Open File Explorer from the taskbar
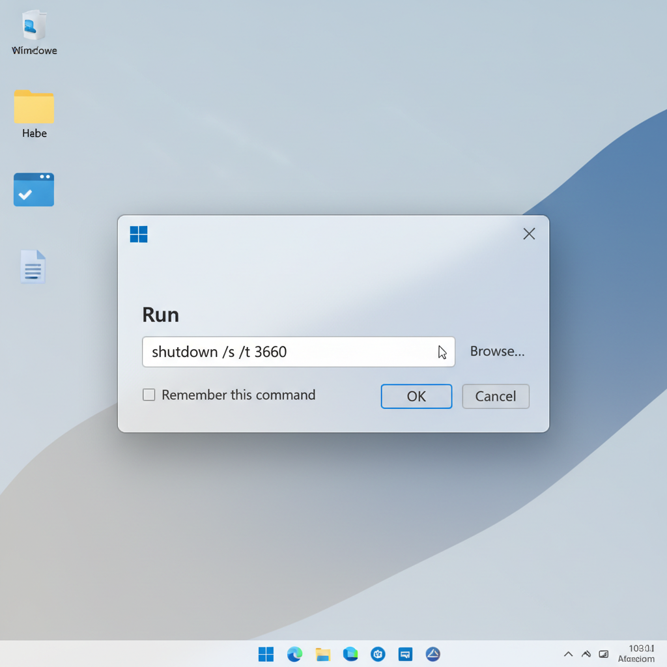Viewport: 667px width, 667px height. (x=322, y=654)
